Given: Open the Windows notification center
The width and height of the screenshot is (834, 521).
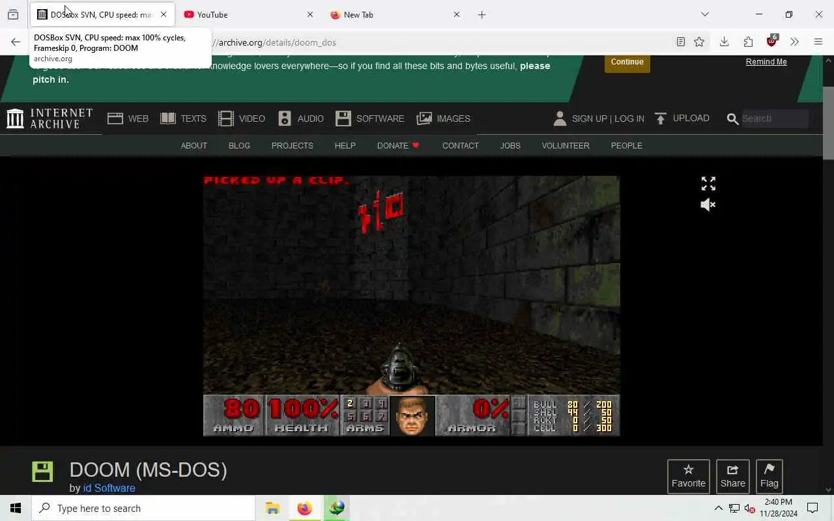Looking at the screenshot, I should (x=812, y=508).
